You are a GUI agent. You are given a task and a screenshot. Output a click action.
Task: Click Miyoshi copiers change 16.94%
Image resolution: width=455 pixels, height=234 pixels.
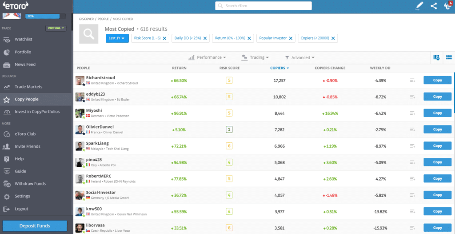pyautogui.click(x=330, y=113)
